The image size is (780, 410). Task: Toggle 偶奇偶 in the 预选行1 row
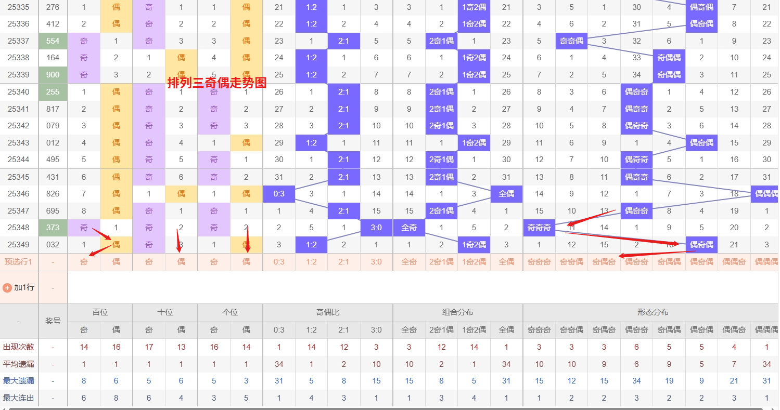701,262
